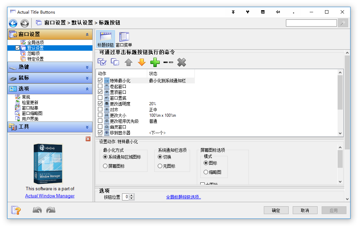Image resolution: width=358 pixels, height=226 pixels.
Task: Click the check-all actions toolbar icon
Action: coord(102,62)
